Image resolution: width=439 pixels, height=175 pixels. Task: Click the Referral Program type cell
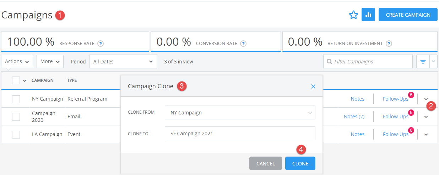click(x=87, y=99)
